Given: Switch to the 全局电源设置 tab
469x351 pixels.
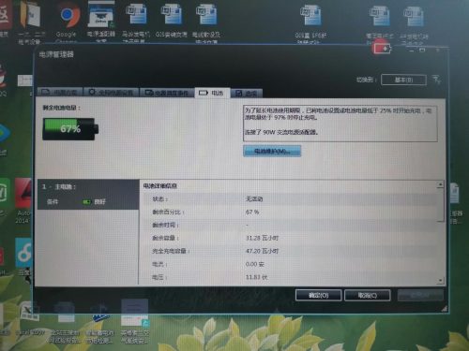Looking at the screenshot, I should [x=111, y=93].
